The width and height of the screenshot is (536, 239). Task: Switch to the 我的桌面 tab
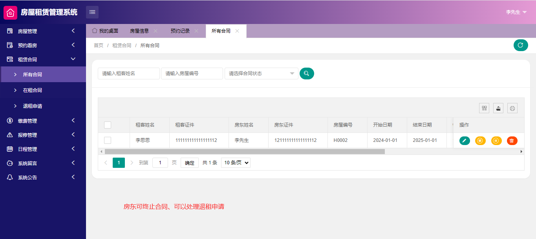pyautogui.click(x=105, y=31)
